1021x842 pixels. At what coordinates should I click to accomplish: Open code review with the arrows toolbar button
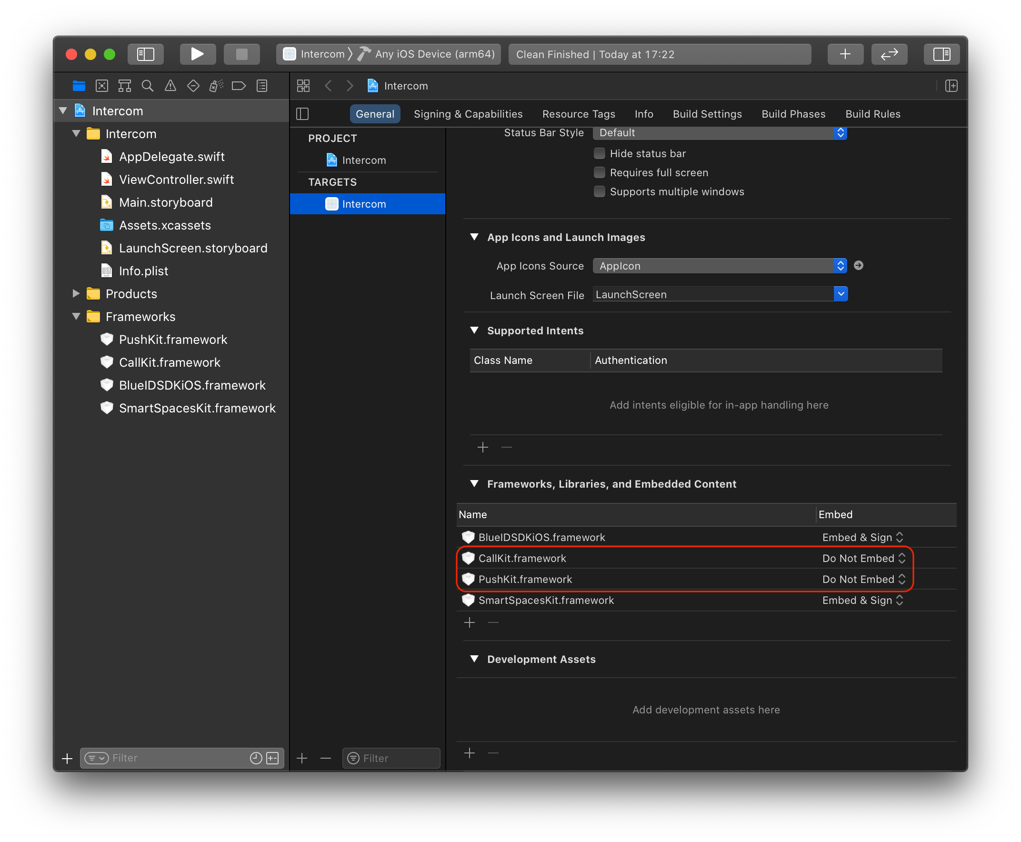(x=889, y=54)
